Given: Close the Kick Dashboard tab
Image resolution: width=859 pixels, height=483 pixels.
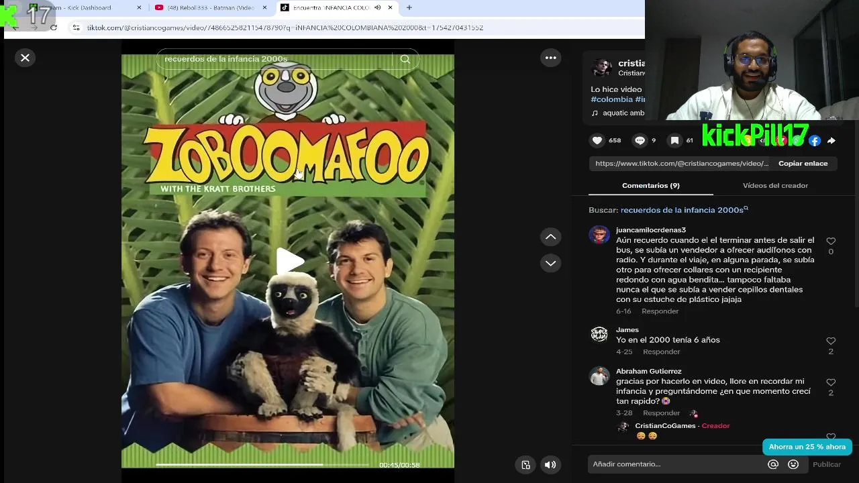Looking at the screenshot, I should tap(139, 7).
